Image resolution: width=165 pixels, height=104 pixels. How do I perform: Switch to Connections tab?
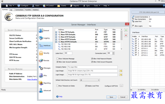tap(19, 10)
